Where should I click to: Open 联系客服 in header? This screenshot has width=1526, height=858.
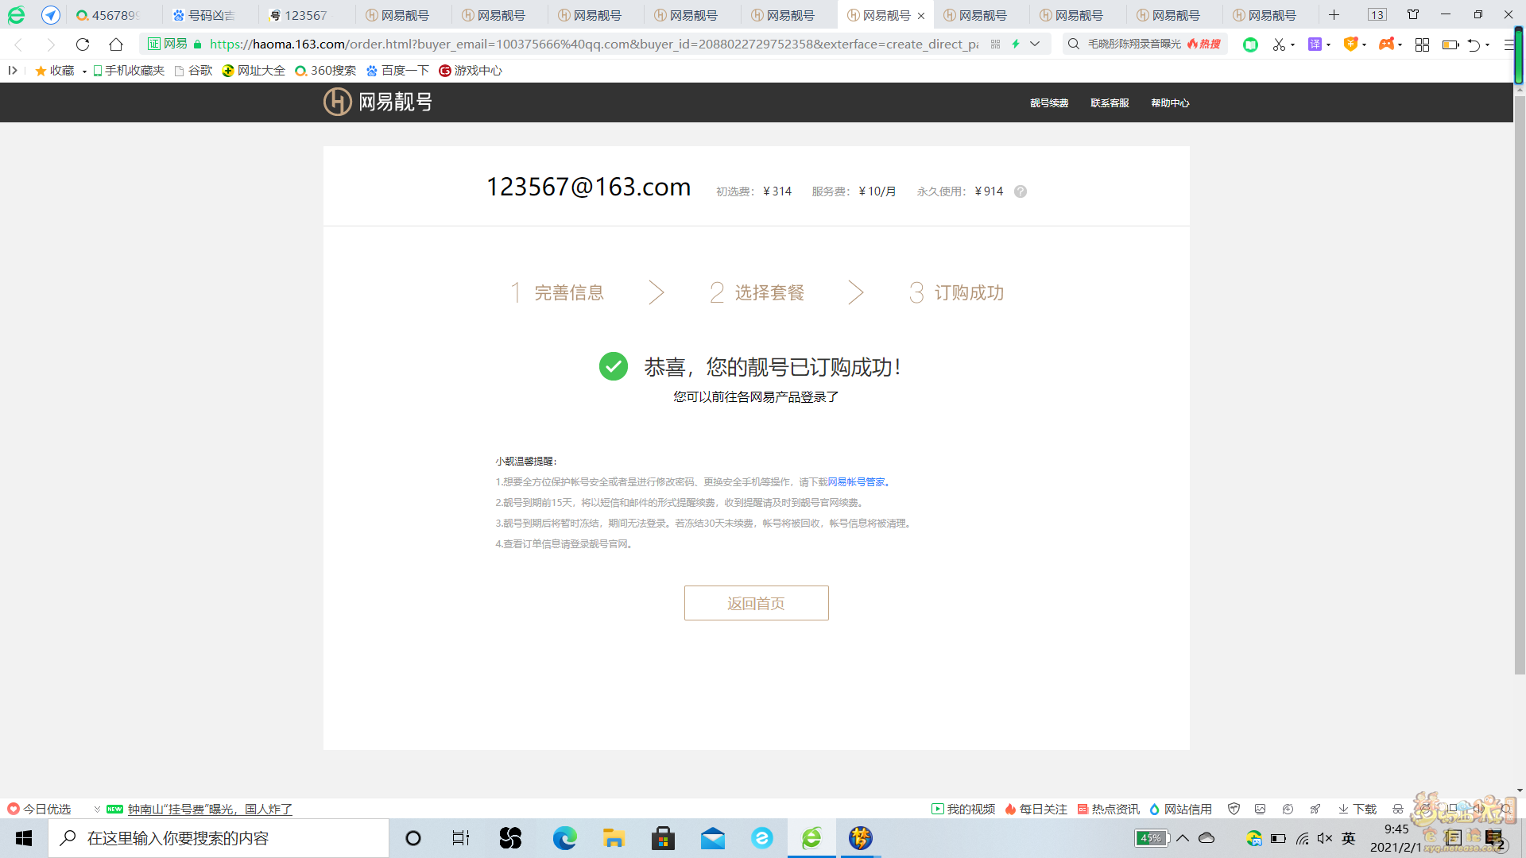[1110, 103]
